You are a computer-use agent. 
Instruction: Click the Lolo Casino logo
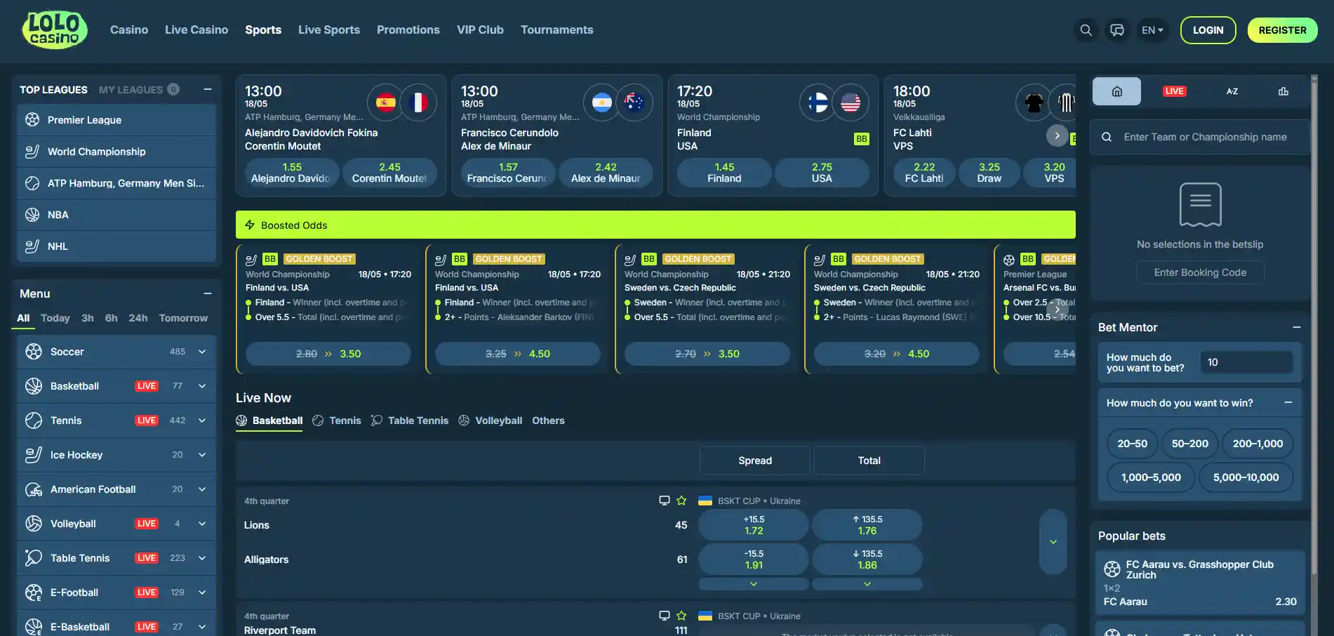[55, 29]
